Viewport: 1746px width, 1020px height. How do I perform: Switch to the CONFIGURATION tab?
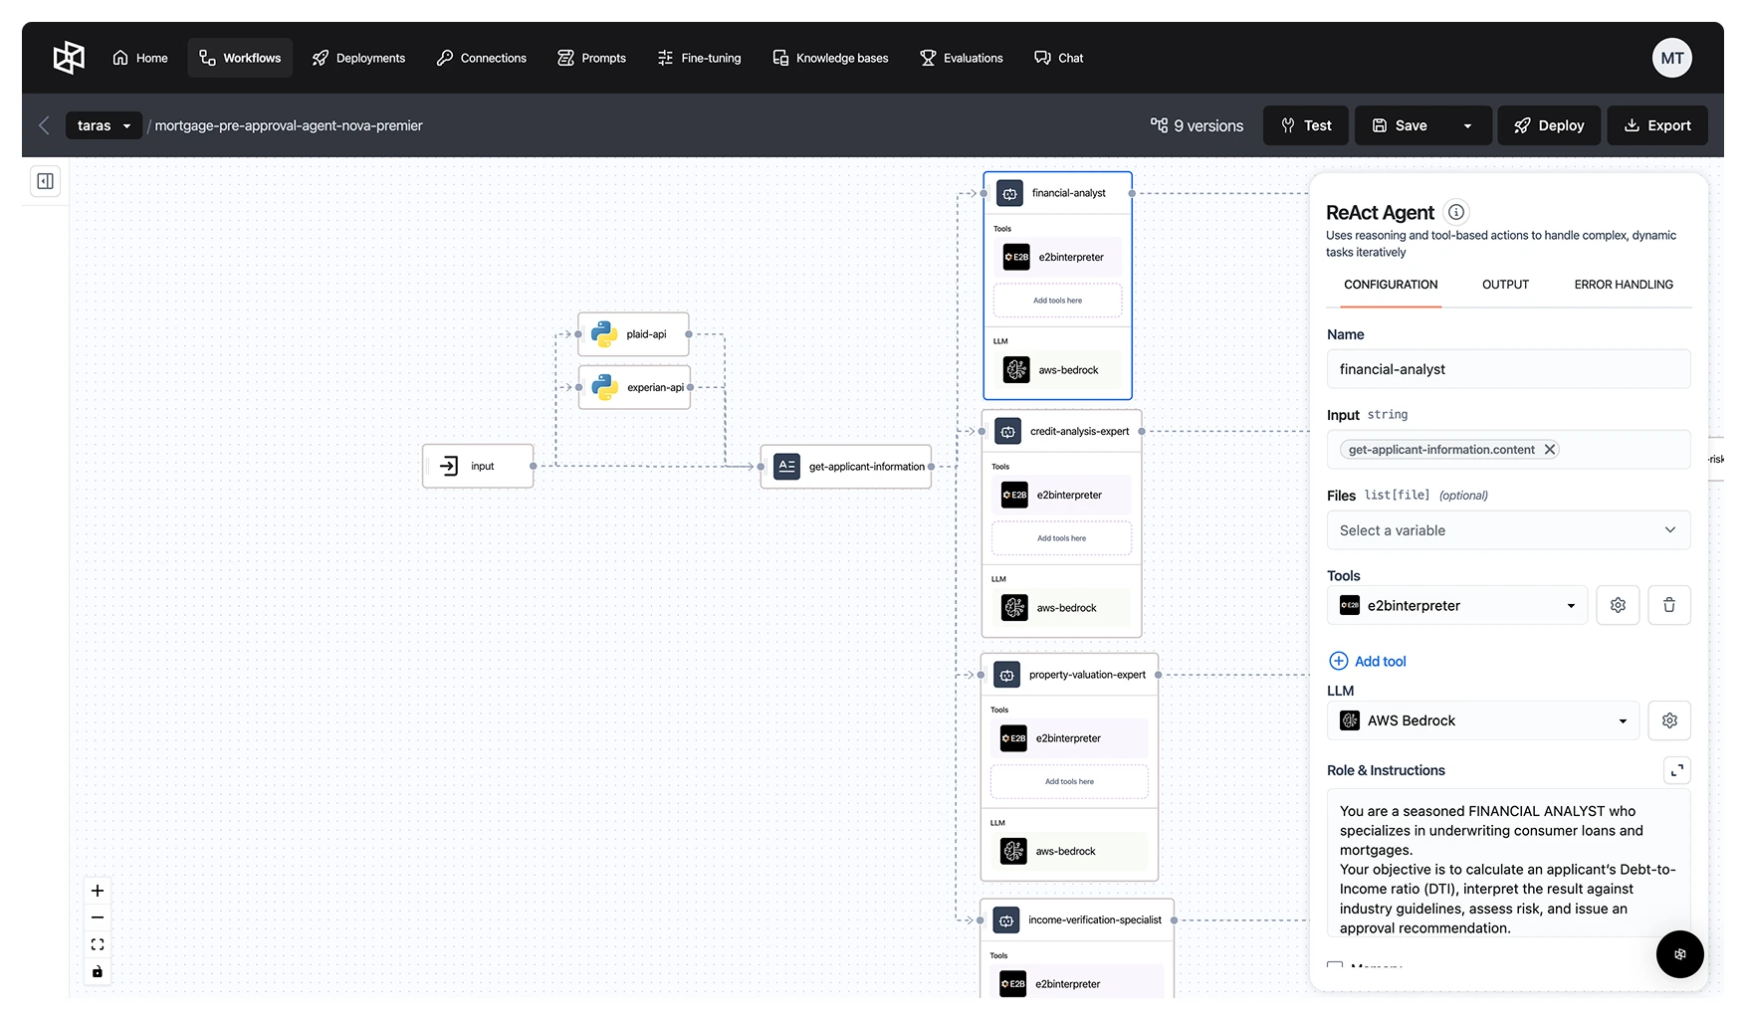tap(1391, 285)
